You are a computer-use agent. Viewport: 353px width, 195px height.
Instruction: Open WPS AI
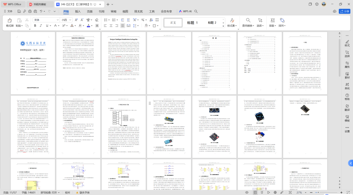185,11
